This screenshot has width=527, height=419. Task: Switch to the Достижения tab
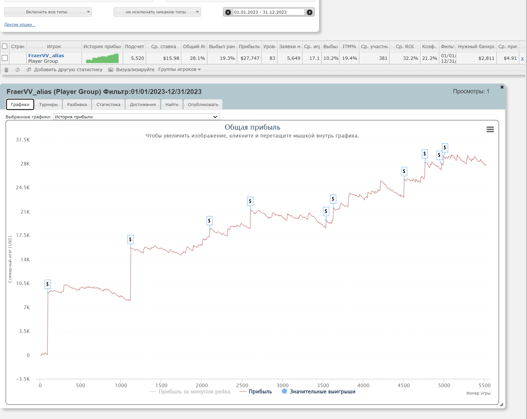coord(143,104)
